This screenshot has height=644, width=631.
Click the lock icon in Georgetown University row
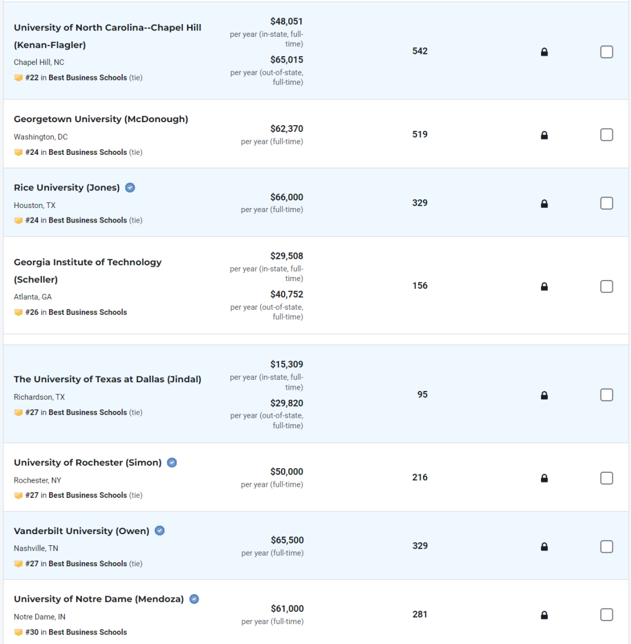[544, 135]
